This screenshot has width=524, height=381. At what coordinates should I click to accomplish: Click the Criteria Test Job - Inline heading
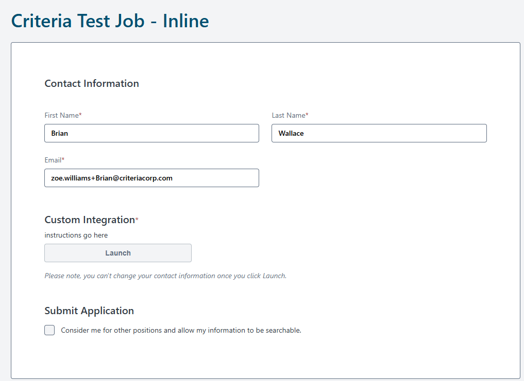click(x=110, y=21)
